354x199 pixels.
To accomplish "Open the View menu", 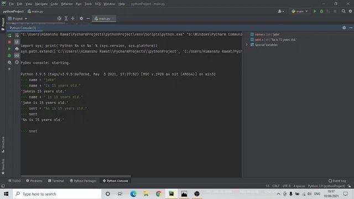I will tap(29, 4).
